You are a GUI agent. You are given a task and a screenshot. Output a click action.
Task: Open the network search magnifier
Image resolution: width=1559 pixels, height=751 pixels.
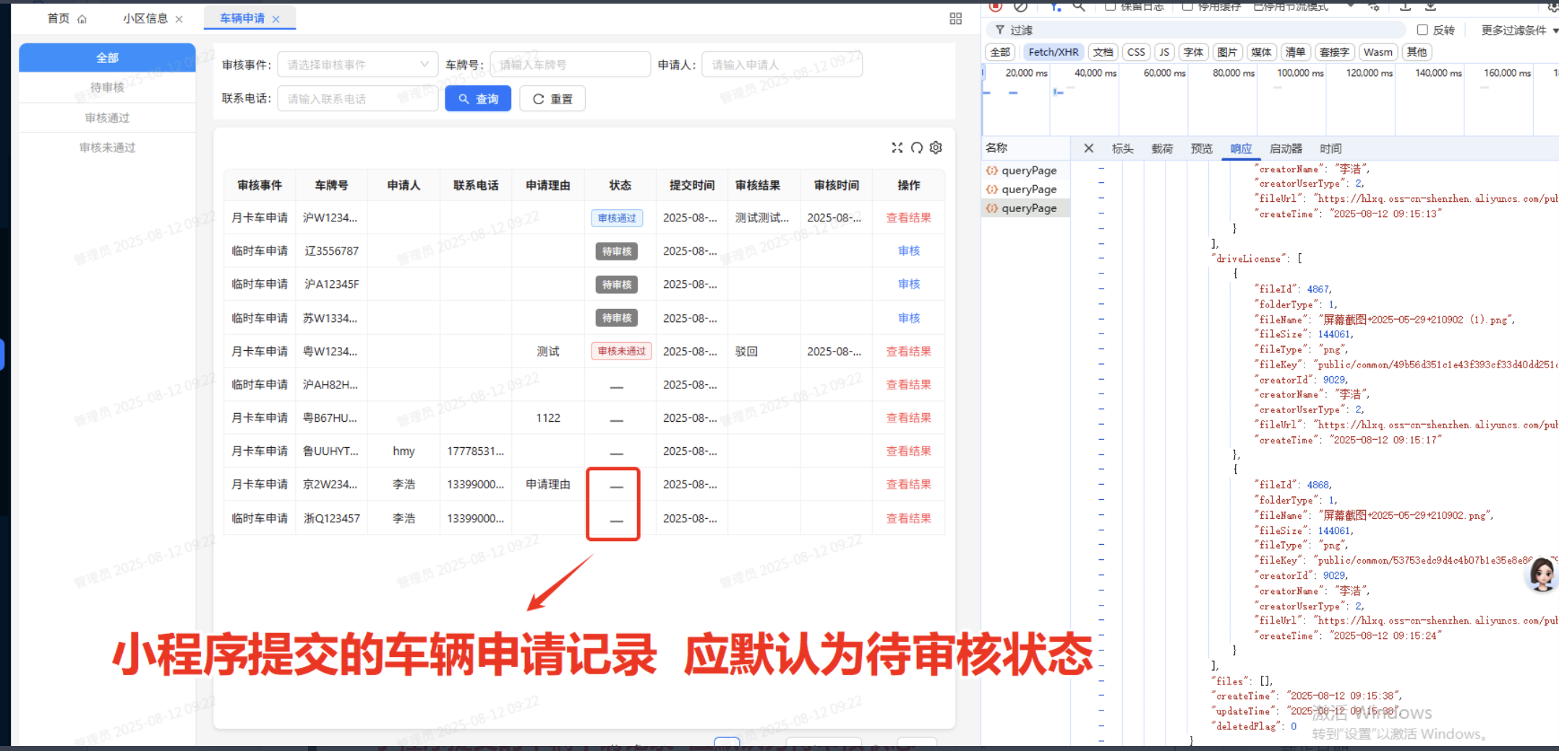click(1078, 8)
